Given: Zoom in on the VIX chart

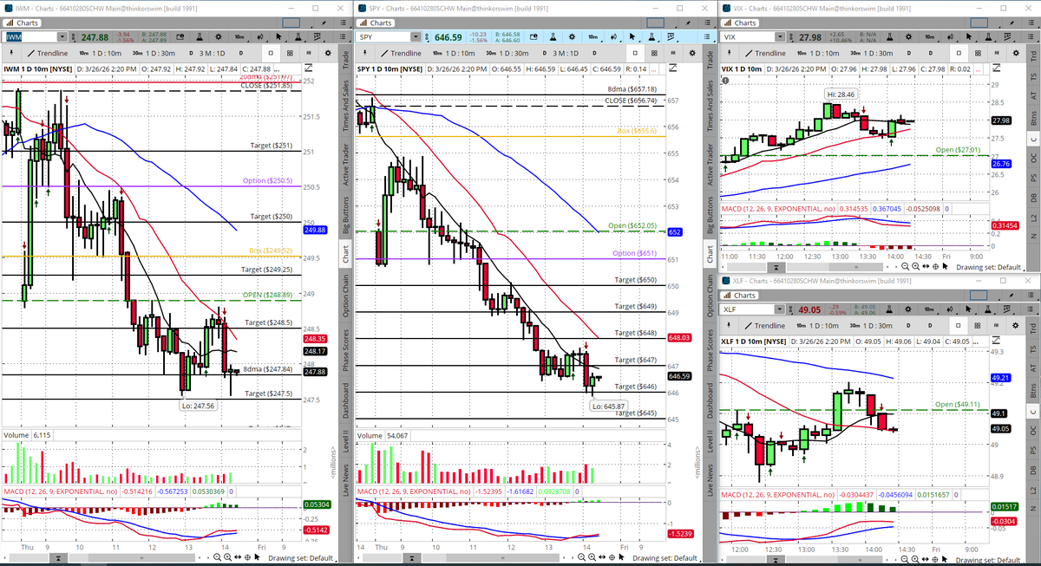Looking at the screenshot, I should [915, 267].
